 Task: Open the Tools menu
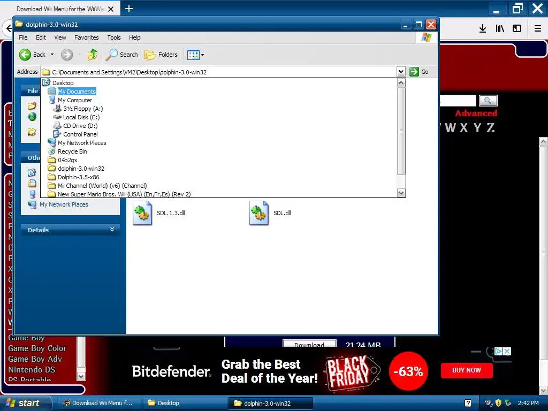tap(114, 37)
